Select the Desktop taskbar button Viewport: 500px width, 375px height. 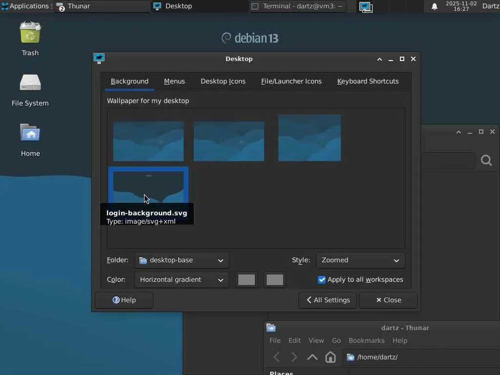click(x=200, y=6)
